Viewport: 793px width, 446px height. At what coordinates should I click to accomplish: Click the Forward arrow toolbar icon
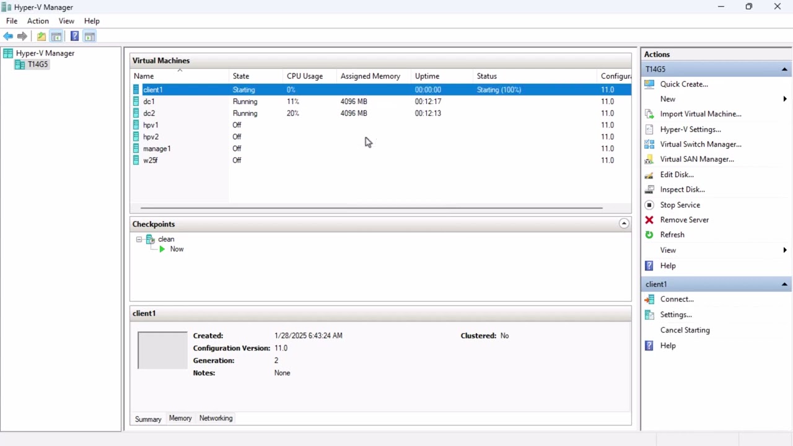pyautogui.click(x=22, y=36)
